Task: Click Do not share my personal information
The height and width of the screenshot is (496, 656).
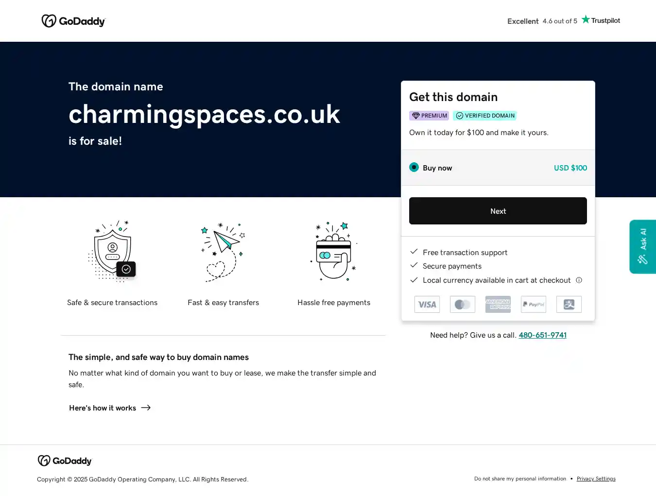Action: click(520, 479)
